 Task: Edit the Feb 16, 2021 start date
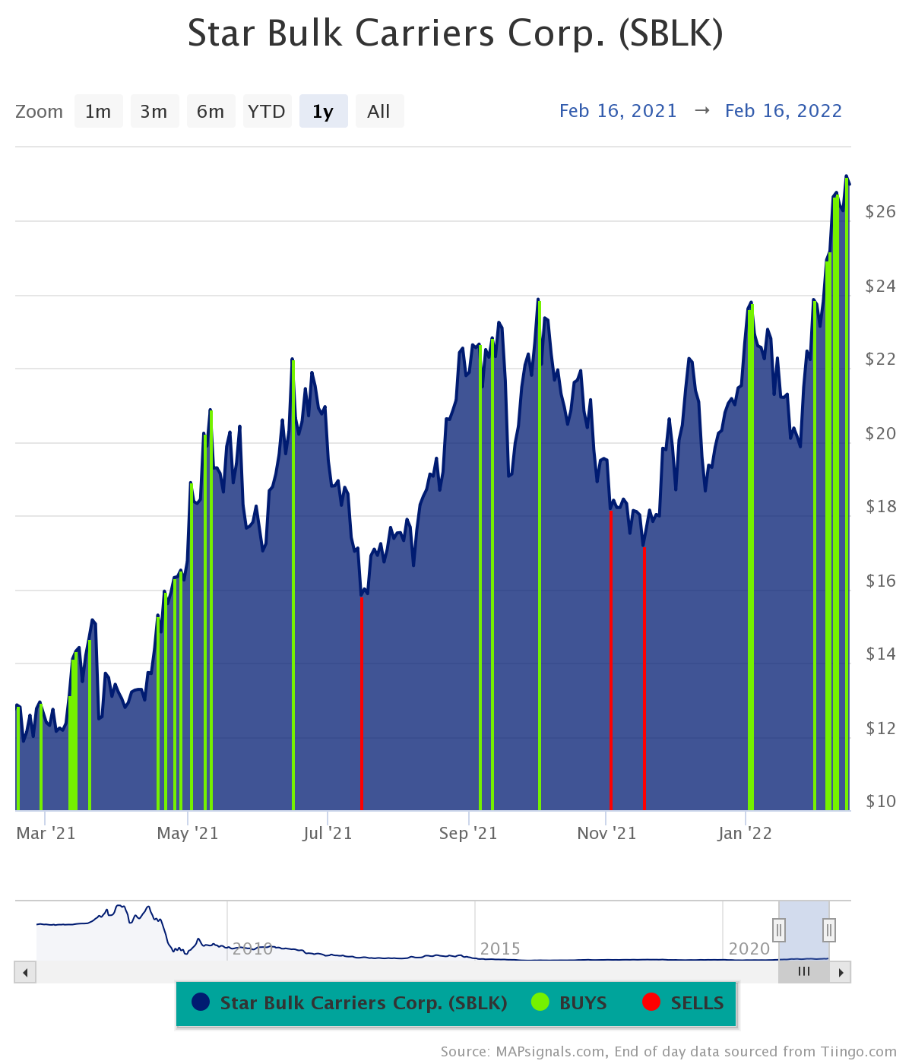coord(618,111)
